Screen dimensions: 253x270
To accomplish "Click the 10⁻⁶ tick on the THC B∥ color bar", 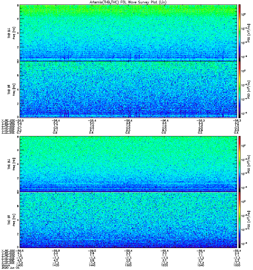I will click(243, 244).
